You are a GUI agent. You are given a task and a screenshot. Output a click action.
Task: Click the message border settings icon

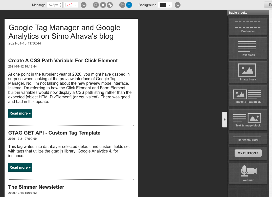96,5
